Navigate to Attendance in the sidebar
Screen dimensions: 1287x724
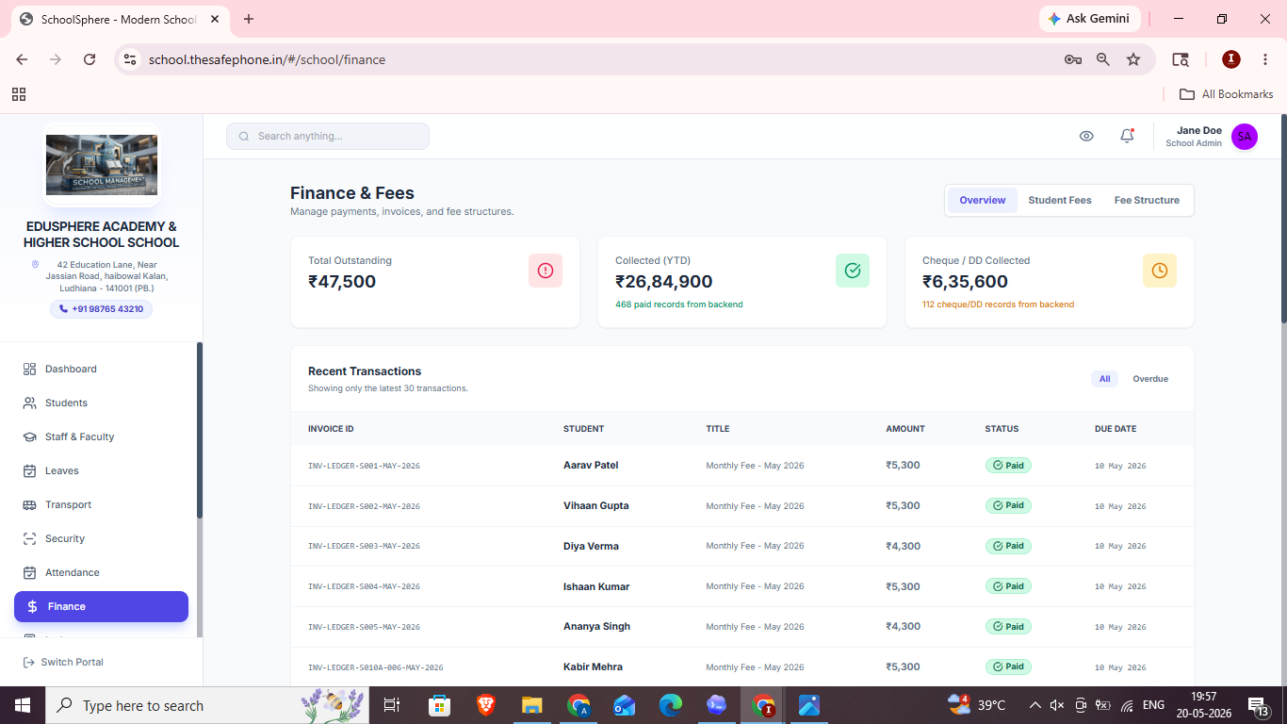pyautogui.click(x=101, y=572)
